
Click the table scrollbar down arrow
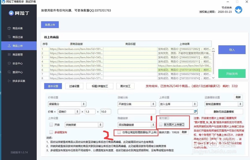tap(213, 78)
